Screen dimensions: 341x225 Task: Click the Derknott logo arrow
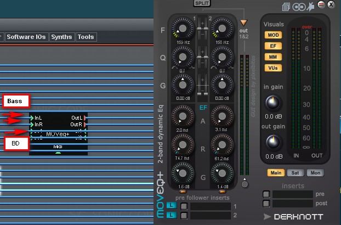tap(268, 216)
